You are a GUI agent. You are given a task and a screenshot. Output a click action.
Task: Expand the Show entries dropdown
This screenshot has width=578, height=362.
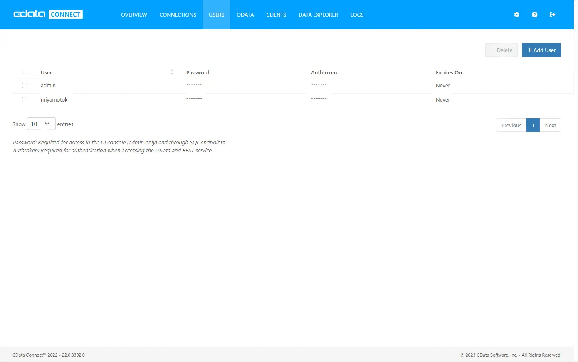[x=41, y=124]
